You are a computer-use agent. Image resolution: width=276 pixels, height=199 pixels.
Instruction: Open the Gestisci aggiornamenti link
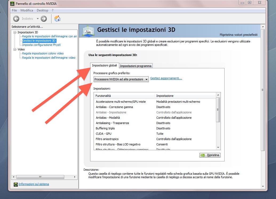[x=166, y=78]
